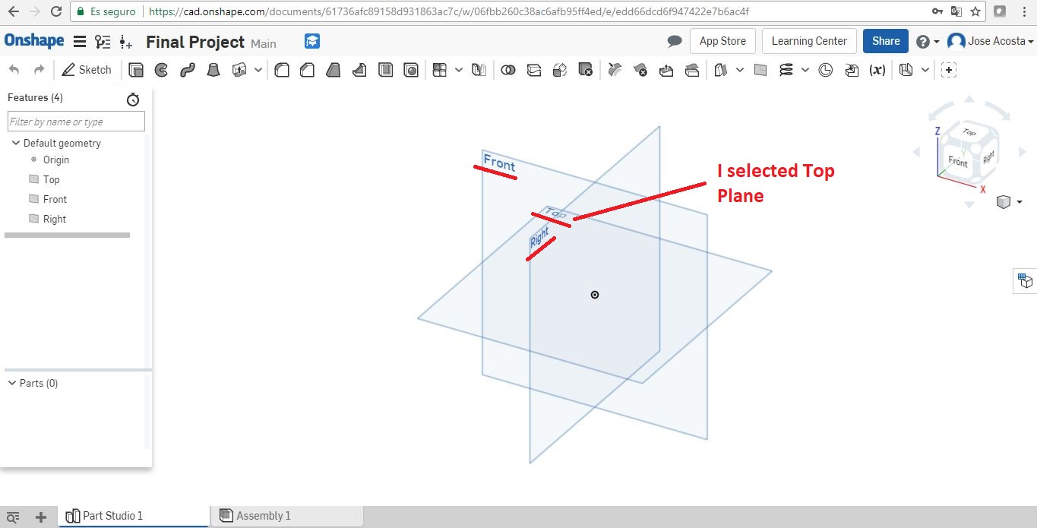Toggle the rollback stopwatch icon in Features
Image resolution: width=1037 pixels, height=528 pixels.
pos(133,99)
